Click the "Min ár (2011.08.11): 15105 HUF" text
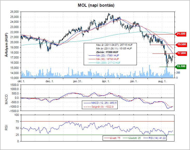 click(114, 49)
